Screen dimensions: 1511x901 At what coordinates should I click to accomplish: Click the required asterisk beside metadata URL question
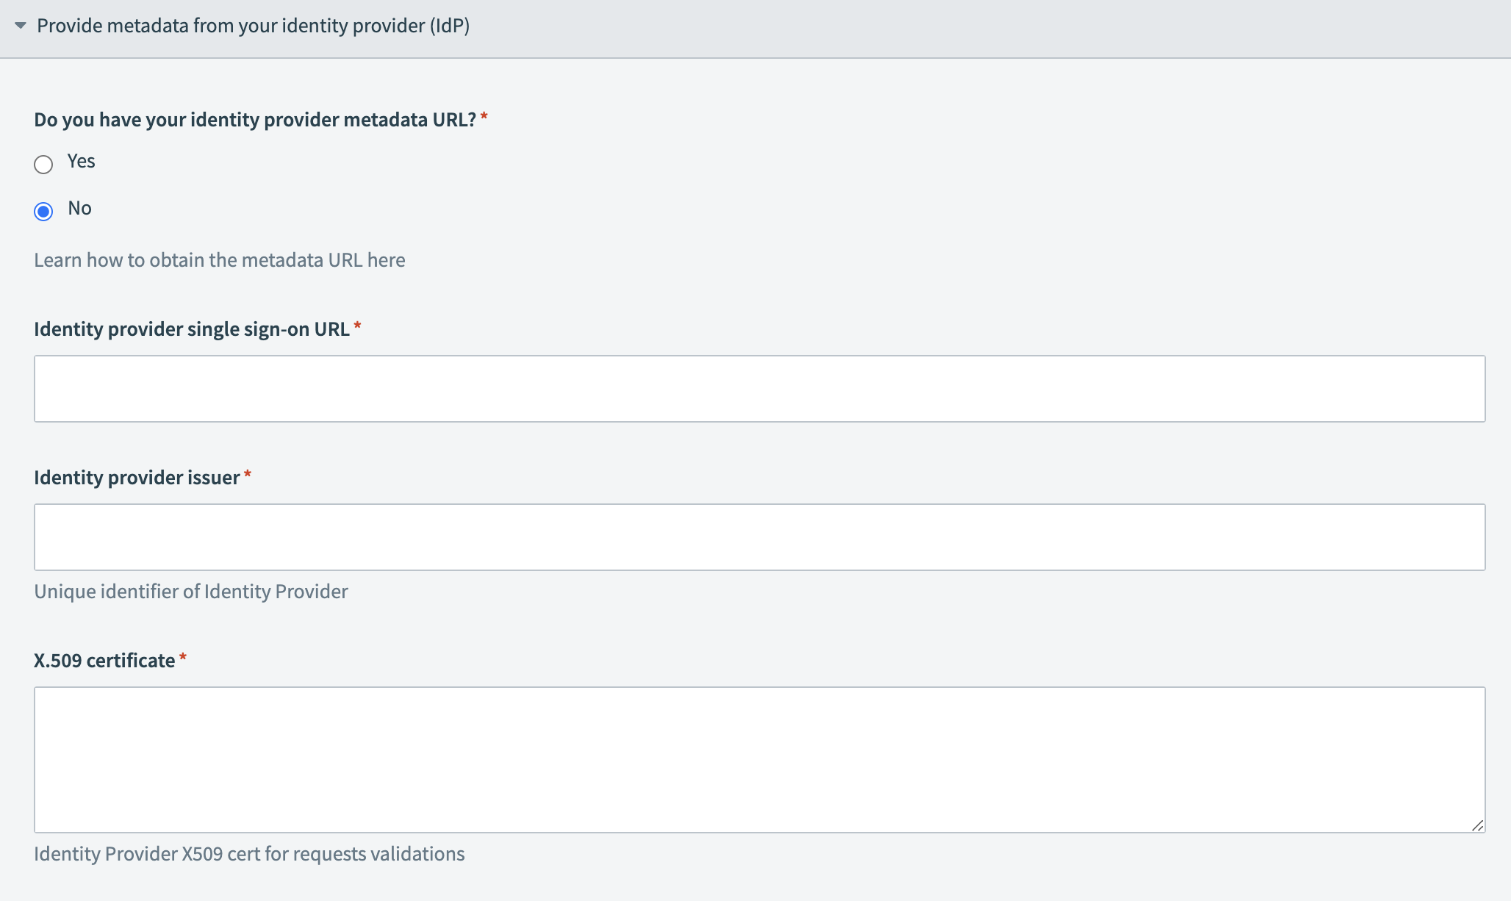tap(484, 115)
